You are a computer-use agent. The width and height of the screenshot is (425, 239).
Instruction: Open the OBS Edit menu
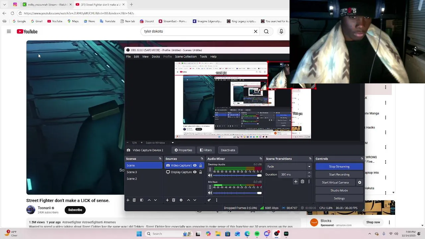point(136,57)
